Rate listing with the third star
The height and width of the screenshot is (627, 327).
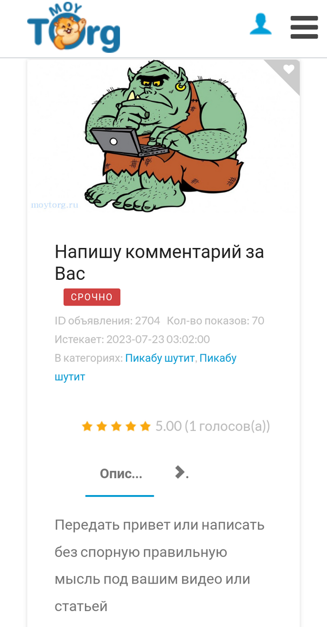point(116,426)
